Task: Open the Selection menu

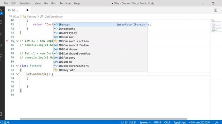Action: click(25, 3)
